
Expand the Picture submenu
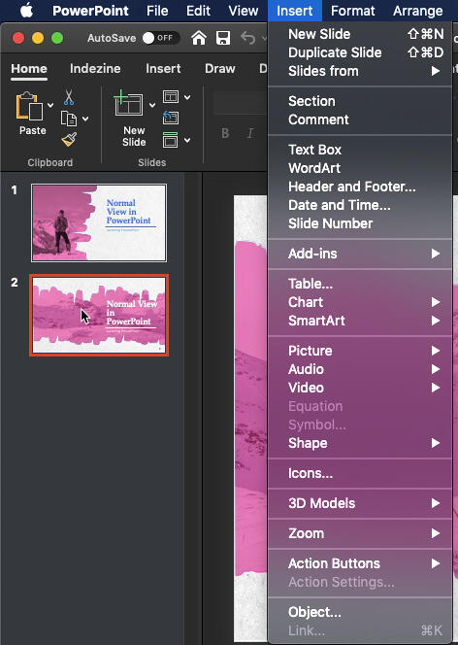point(360,351)
